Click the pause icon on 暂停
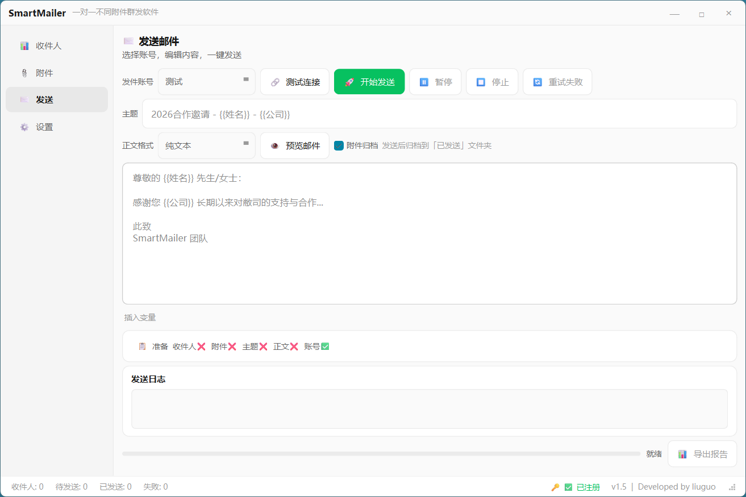Screen dimensions: 746x497 424,82
